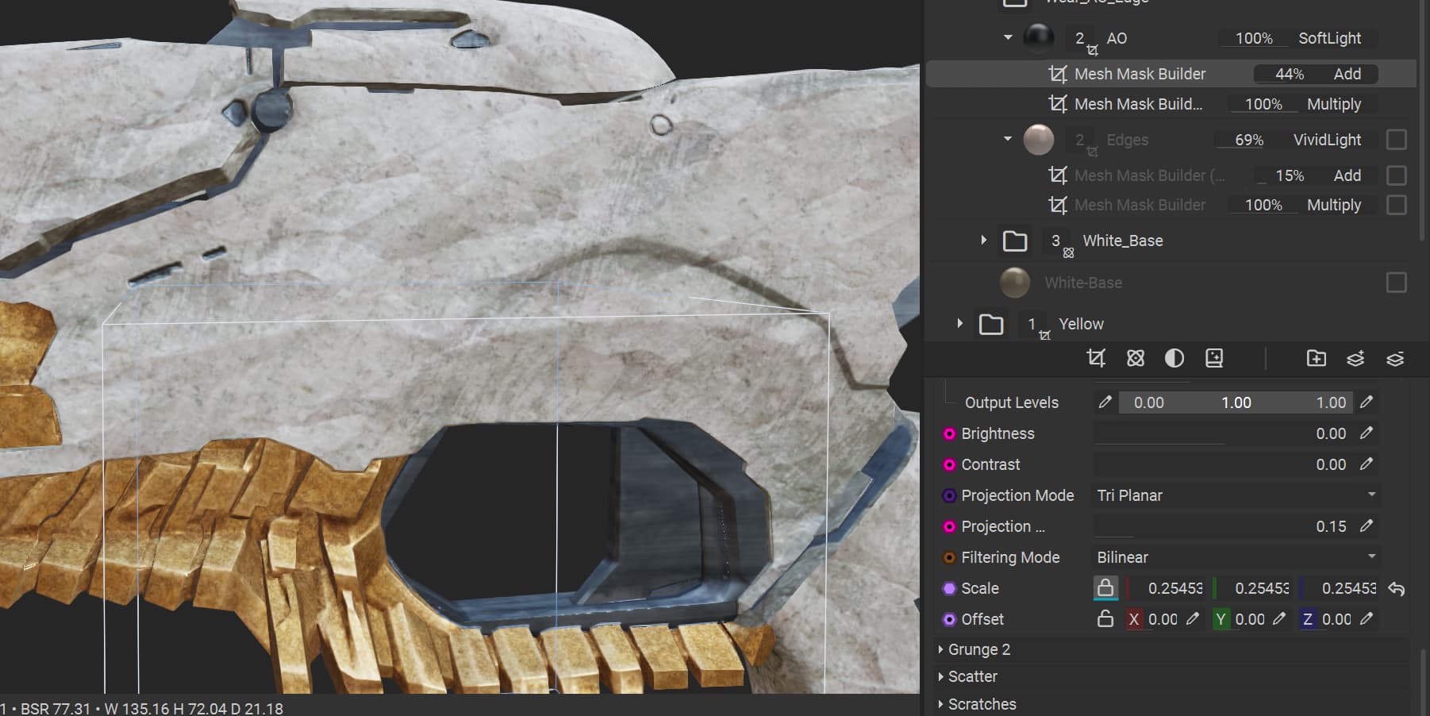
Task: Click the remove layer stack icon with minus
Action: [x=1395, y=359]
